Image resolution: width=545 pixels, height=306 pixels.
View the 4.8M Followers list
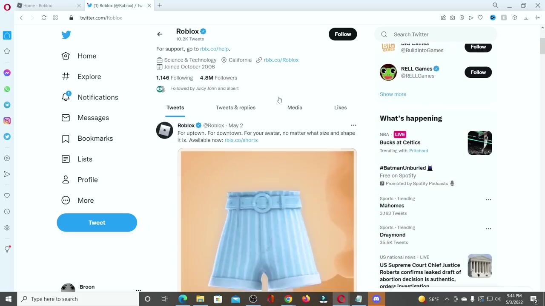click(218, 78)
